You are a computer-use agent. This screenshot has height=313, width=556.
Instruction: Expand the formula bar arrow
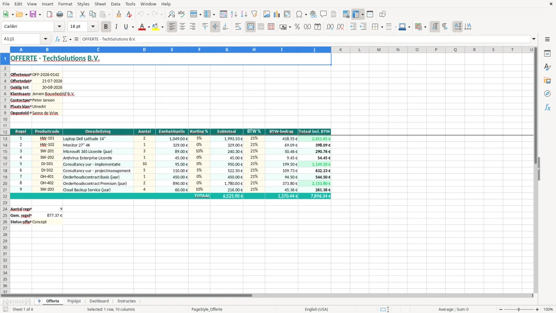pyautogui.click(x=534, y=39)
